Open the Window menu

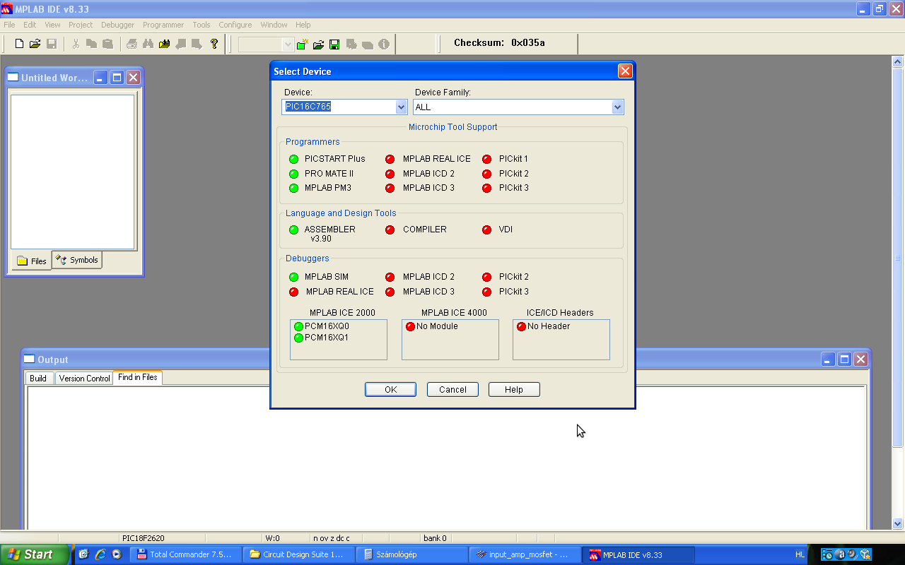click(274, 25)
